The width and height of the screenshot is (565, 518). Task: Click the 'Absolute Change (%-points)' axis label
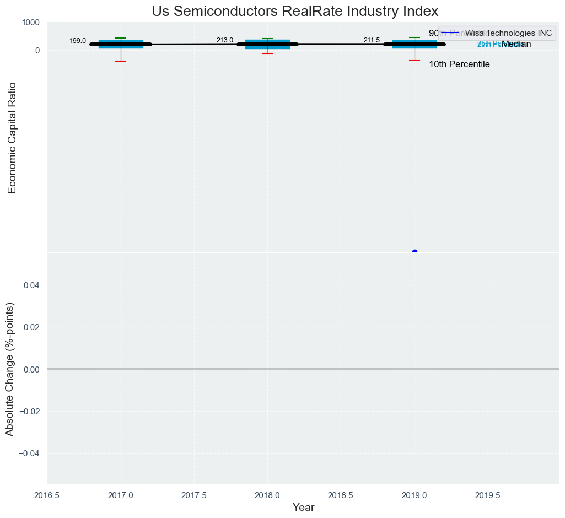[x=9, y=369]
